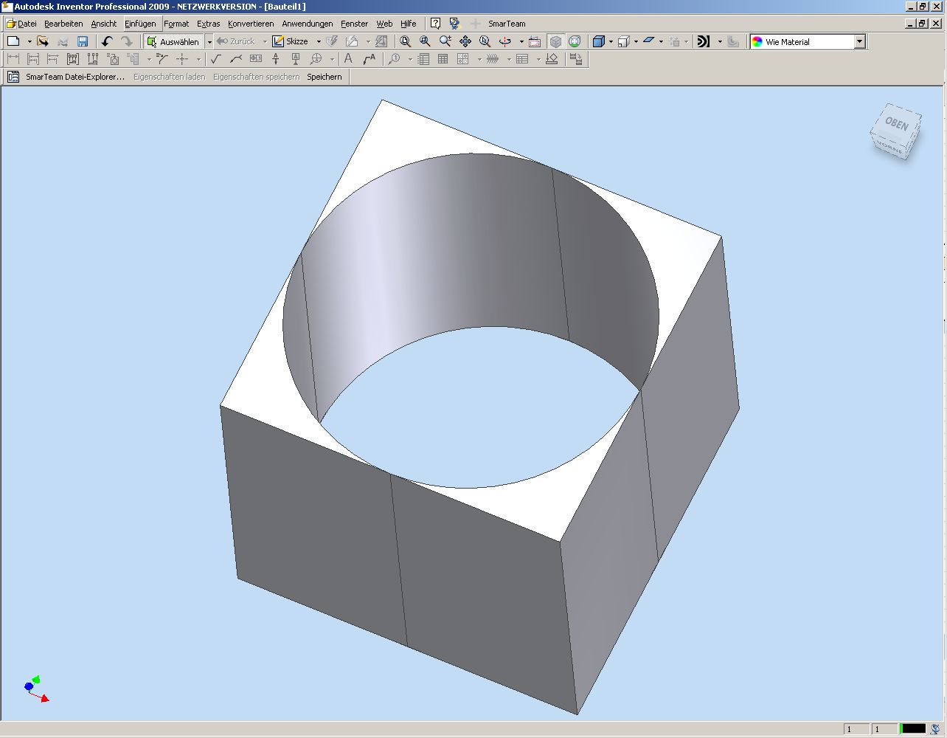
Task: Open the Extras menu
Action: 209,24
